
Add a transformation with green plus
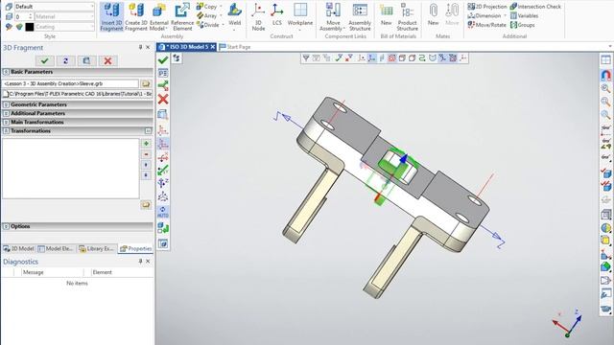(x=146, y=144)
